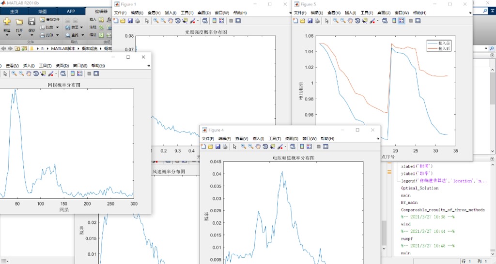Click Zoom Out icon in Figure 5 toolbar
Image resolution: width=496 pixels, height=264 pixels.
coord(343,21)
